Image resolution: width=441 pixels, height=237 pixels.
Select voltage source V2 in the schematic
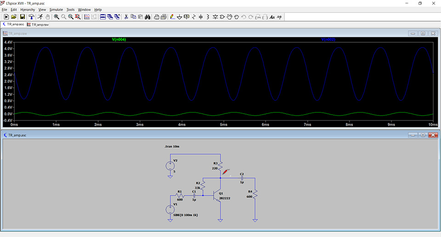click(170, 166)
